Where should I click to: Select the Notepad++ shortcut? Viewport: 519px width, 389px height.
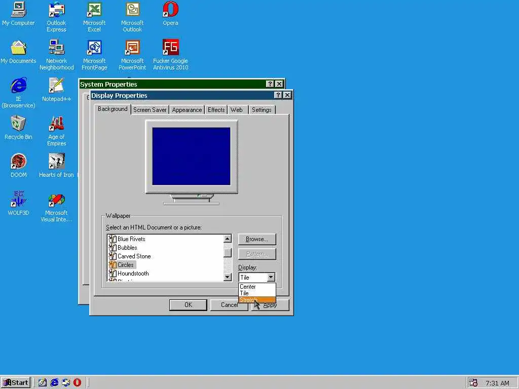click(x=57, y=90)
